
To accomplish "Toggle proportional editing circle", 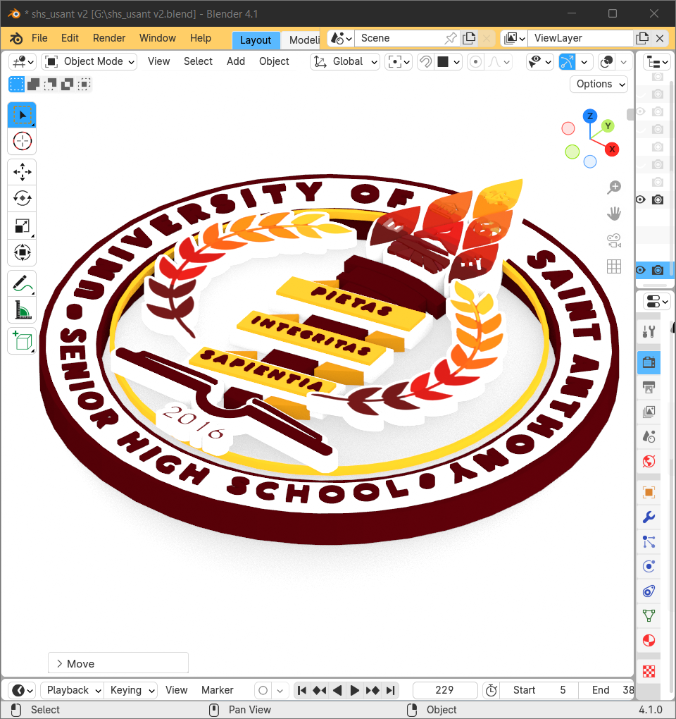I will click(475, 62).
